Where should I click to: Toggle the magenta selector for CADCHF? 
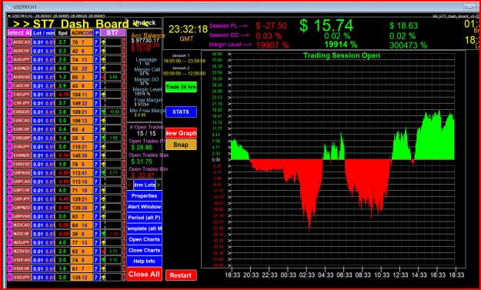(x=9, y=86)
